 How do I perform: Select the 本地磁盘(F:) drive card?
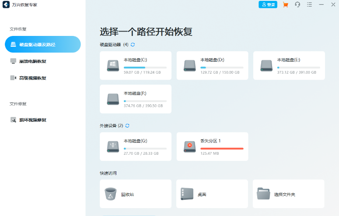(x=136, y=99)
